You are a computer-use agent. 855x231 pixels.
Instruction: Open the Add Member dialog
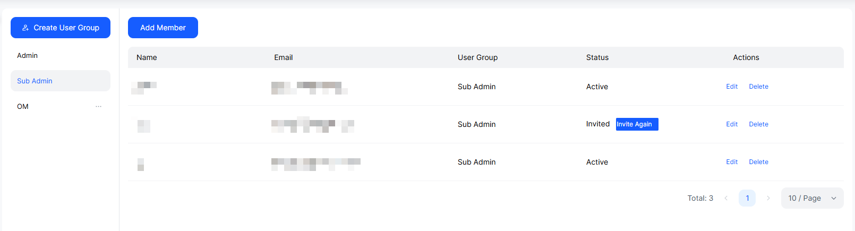pos(163,28)
